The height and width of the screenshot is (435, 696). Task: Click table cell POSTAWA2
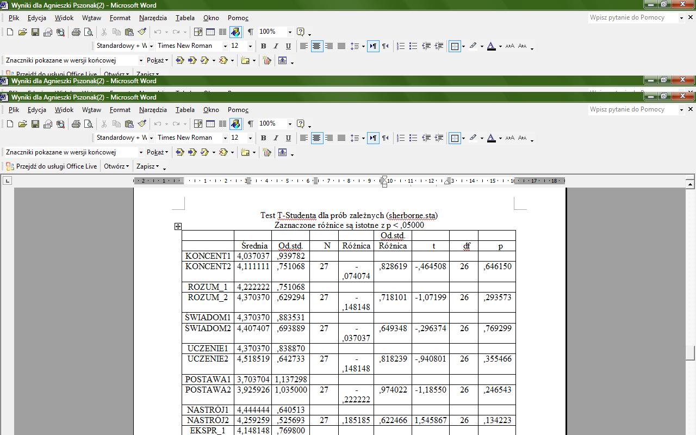(x=208, y=395)
